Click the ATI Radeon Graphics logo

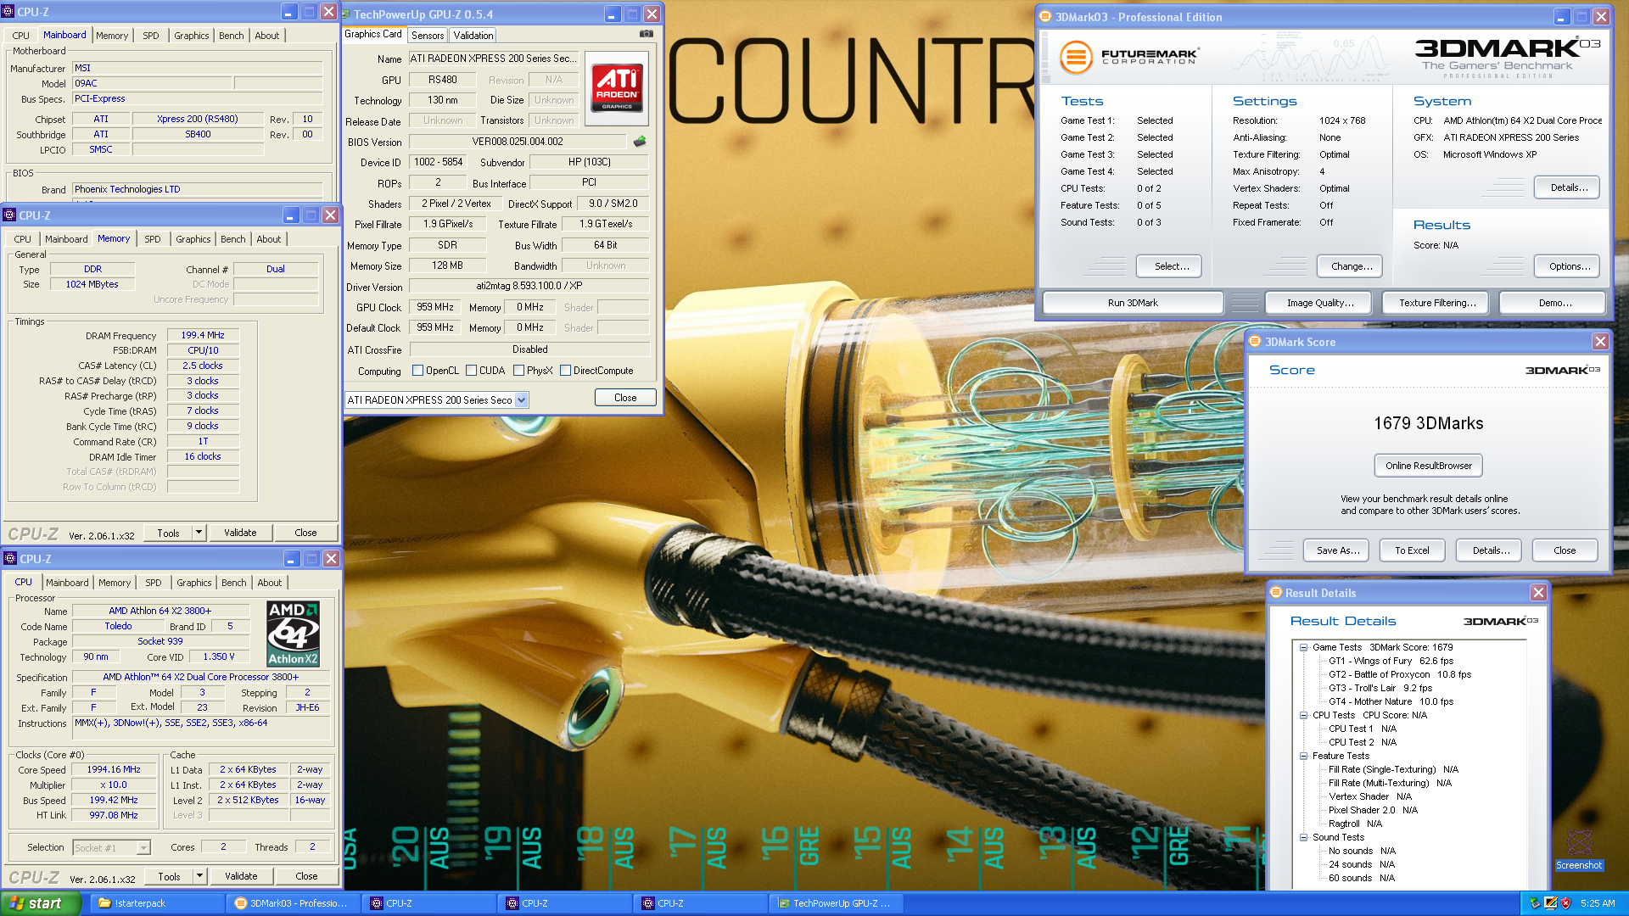coord(617,87)
